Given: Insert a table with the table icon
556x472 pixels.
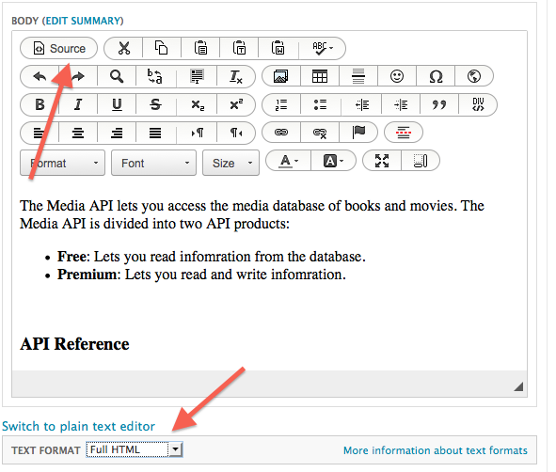Looking at the screenshot, I should click(x=320, y=76).
